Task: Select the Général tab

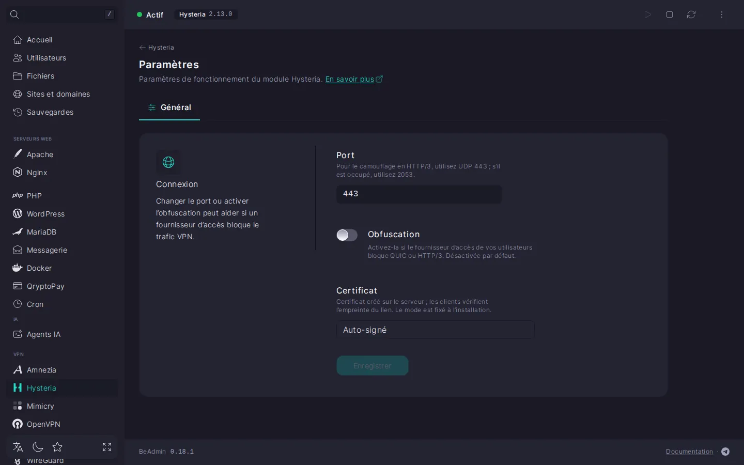Action: point(169,107)
